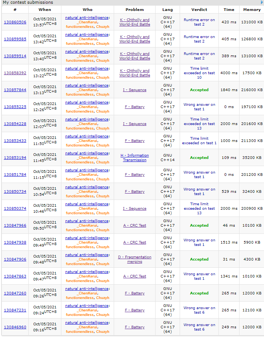Viewport: 264px width, 337px height.
Task: Open submission 130859514
Action: point(15,56)
